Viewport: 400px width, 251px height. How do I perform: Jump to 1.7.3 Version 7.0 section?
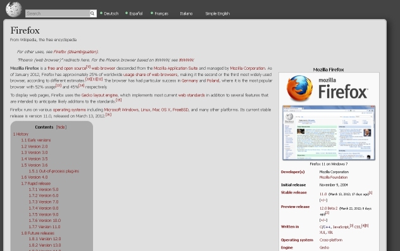tap(44, 202)
